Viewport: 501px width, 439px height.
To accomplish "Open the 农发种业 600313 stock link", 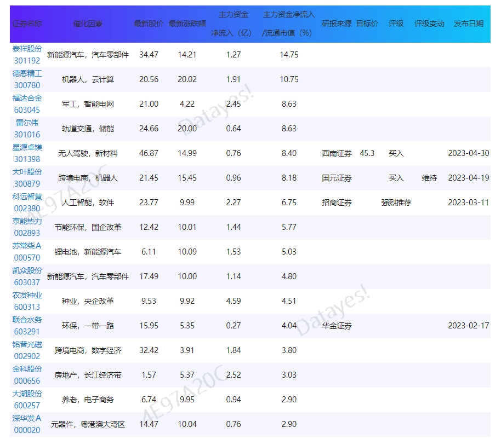I will tap(27, 301).
